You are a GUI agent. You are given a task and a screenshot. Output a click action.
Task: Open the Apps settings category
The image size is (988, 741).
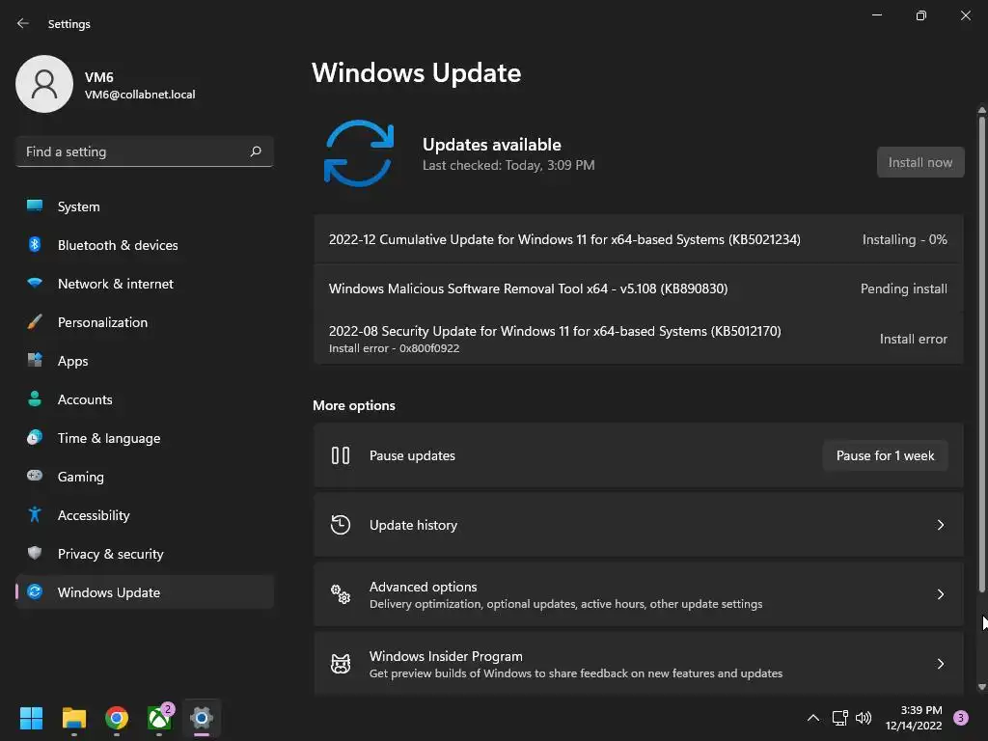click(145, 361)
